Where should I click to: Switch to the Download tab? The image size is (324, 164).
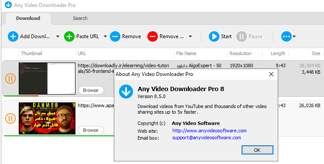tap(28, 18)
